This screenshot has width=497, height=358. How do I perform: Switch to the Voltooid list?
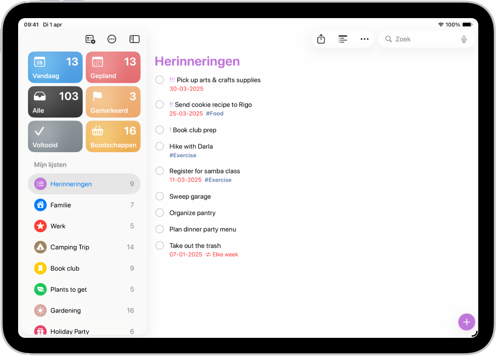coord(55,136)
